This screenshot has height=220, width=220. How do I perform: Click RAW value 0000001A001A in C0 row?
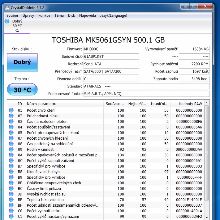(189, 211)
